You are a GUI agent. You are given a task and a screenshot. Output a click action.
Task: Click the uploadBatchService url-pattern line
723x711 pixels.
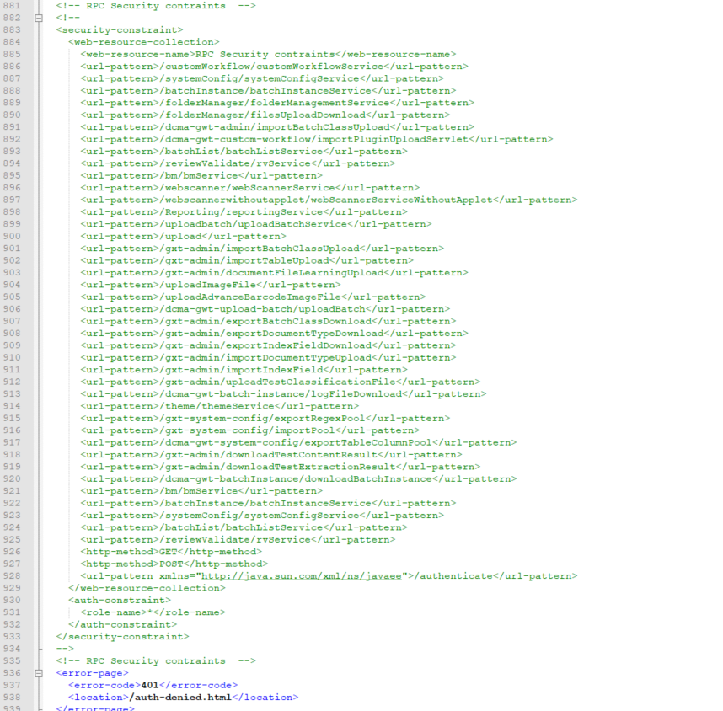[x=256, y=224]
